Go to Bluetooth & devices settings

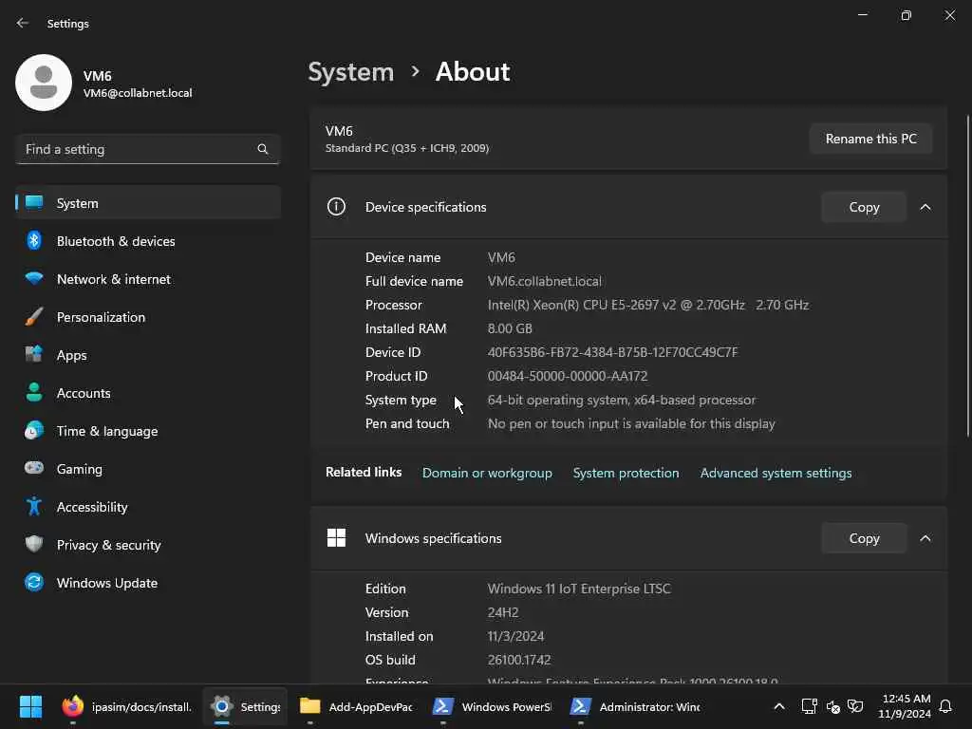tap(148, 240)
